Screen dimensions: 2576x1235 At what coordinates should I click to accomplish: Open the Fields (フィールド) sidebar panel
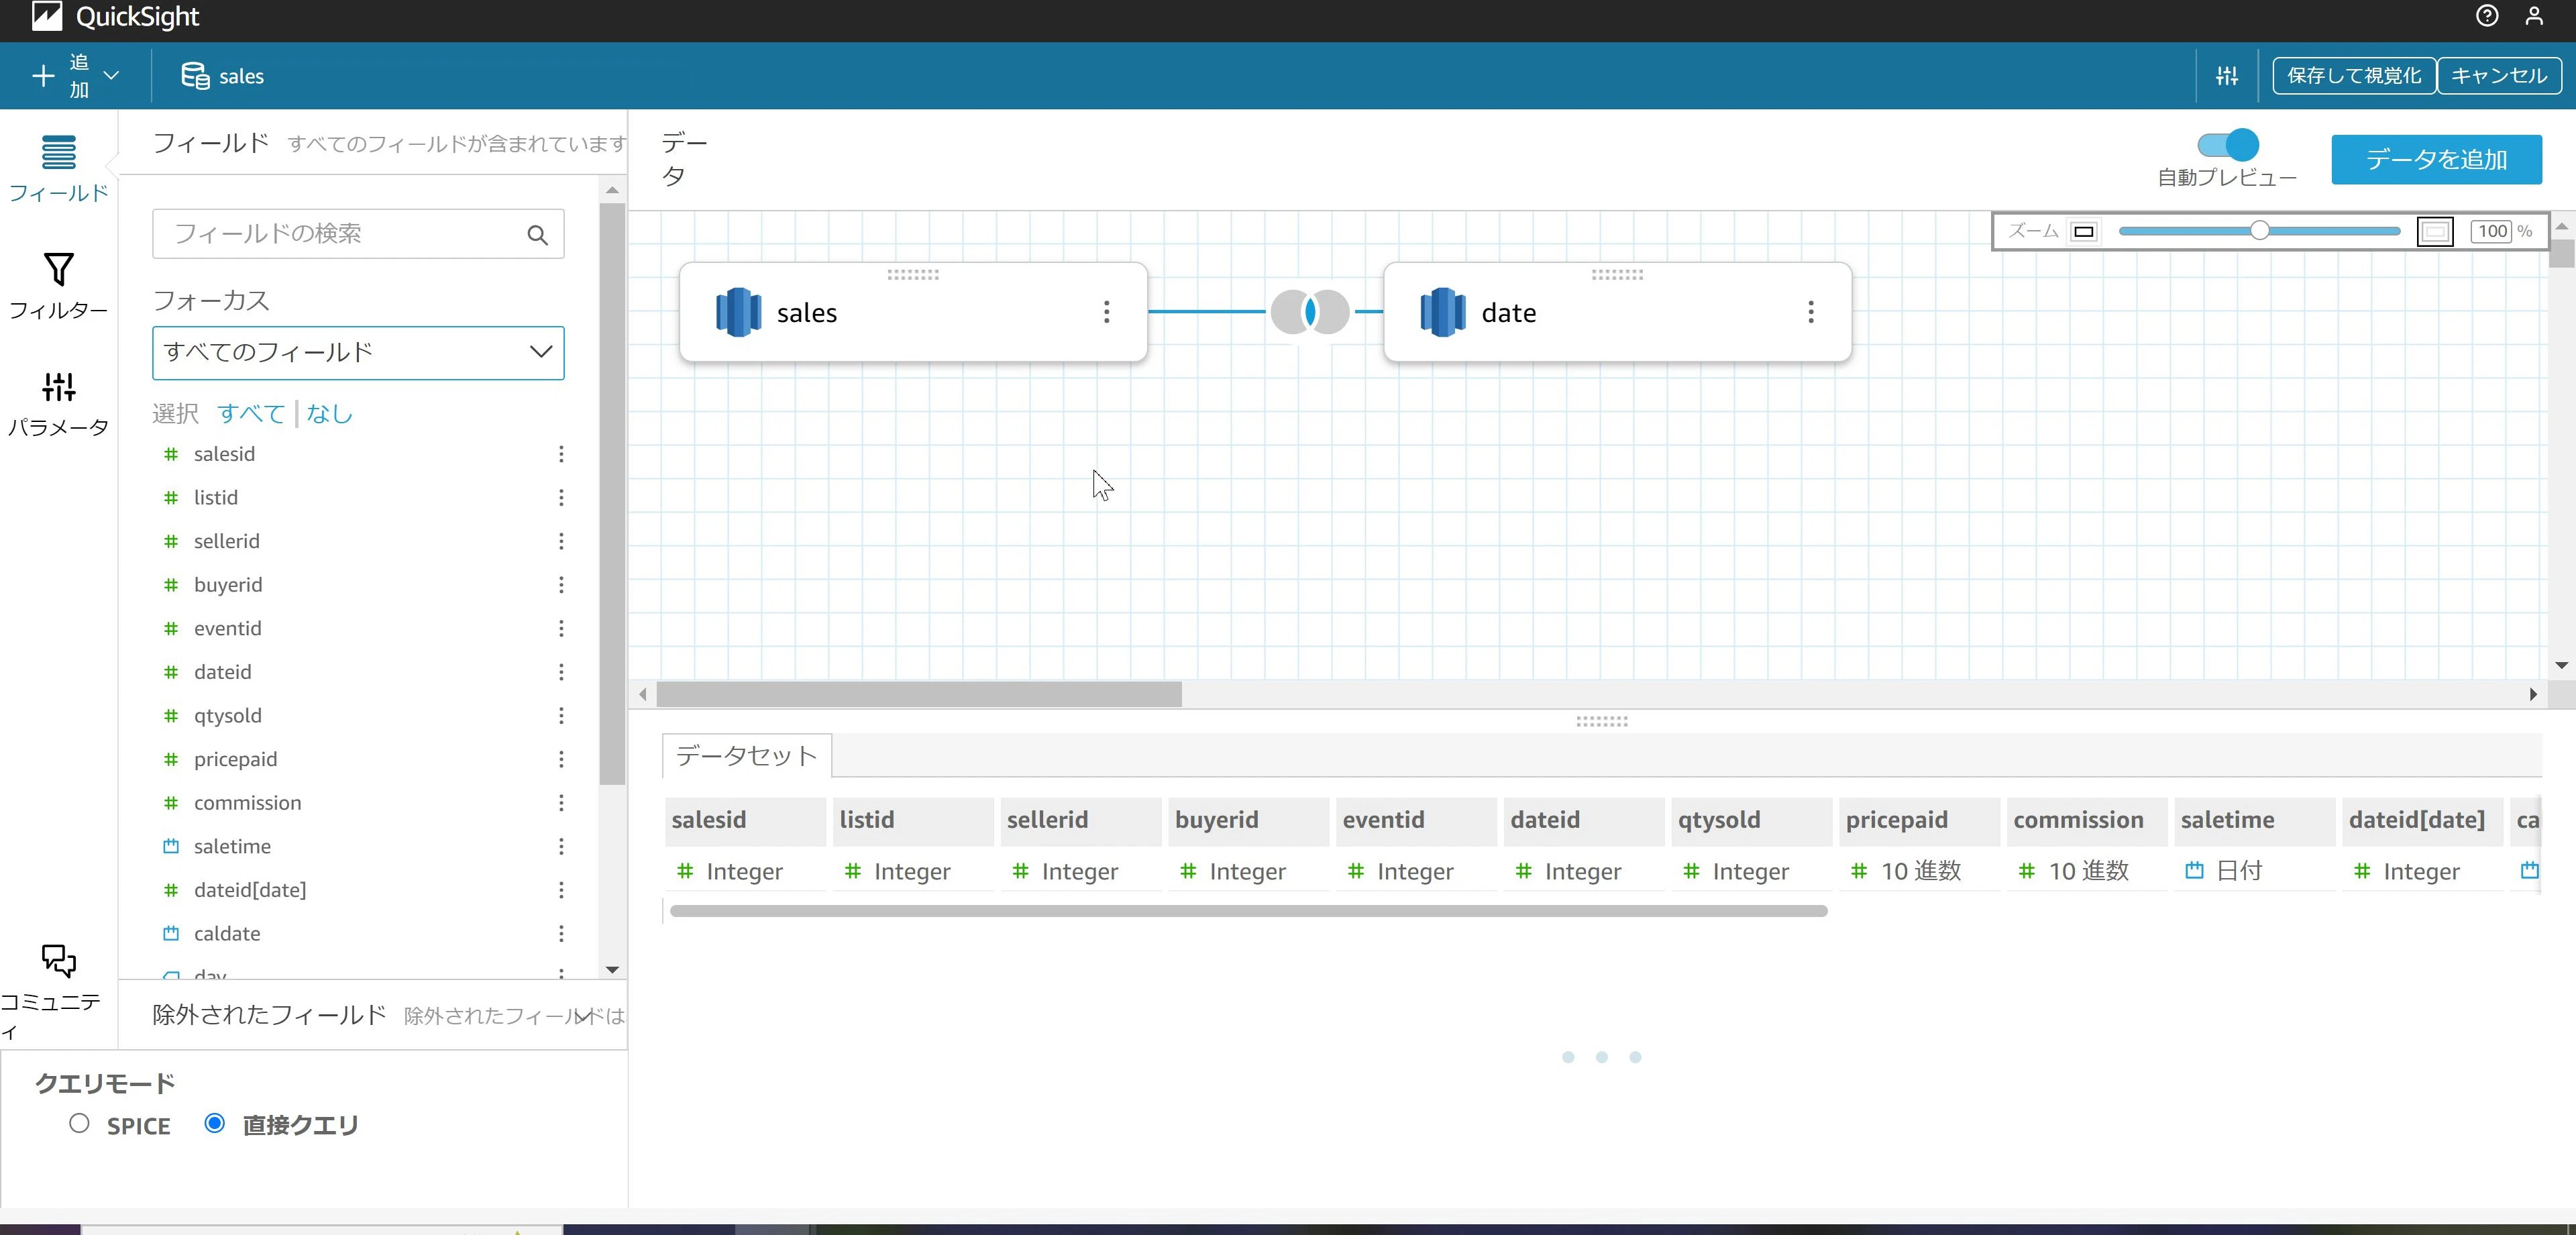tap(58, 168)
